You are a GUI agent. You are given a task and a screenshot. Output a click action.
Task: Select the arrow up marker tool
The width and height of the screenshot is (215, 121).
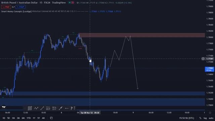74,108
